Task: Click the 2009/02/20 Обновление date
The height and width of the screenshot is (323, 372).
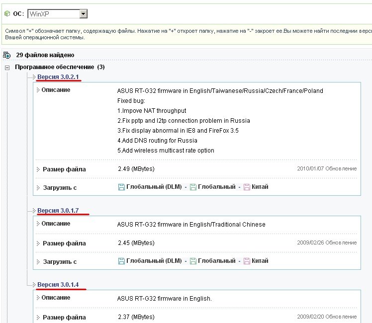Action: [x=327, y=317]
